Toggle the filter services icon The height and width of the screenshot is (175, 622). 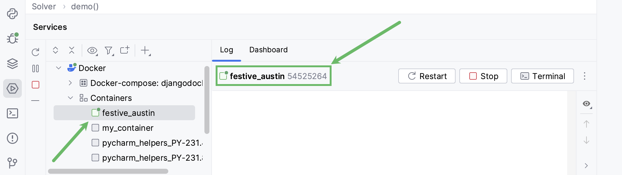click(x=109, y=50)
